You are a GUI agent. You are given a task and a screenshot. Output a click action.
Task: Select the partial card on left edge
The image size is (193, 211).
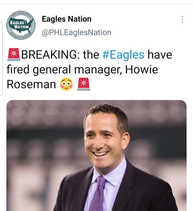pyautogui.click(x=1, y=56)
